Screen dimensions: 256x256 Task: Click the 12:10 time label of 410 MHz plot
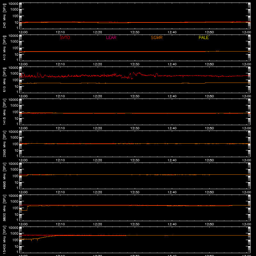[x=60, y=64]
